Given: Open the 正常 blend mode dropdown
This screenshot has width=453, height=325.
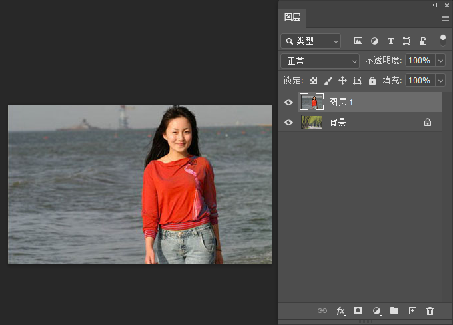Looking at the screenshot, I should (x=320, y=61).
